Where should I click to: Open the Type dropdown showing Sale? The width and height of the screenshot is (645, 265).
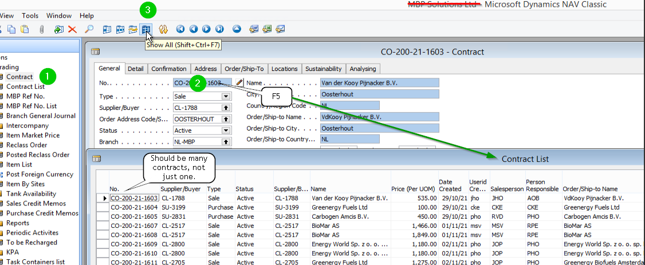(226, 96)
